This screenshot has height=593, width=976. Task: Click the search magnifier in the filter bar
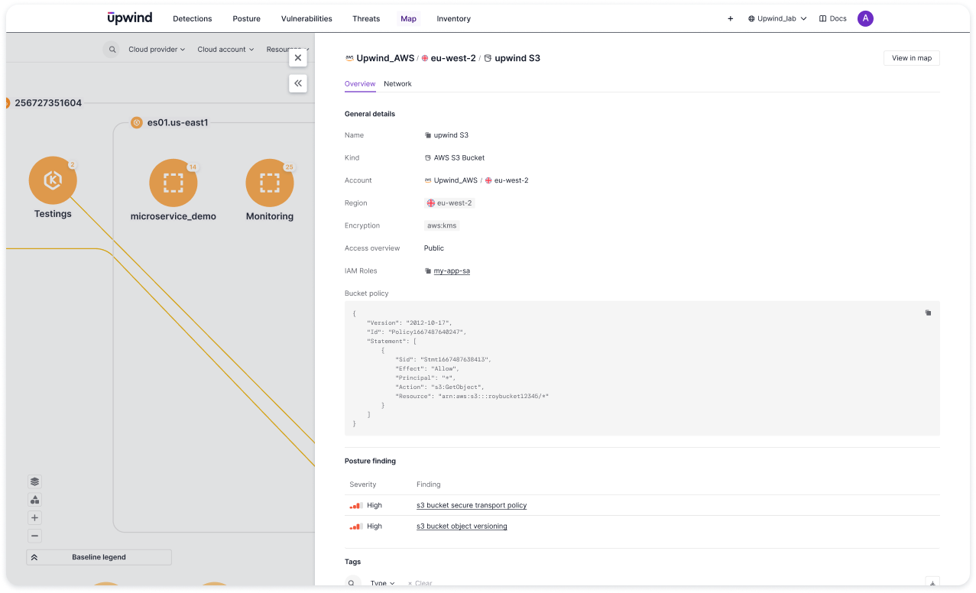[x=112, y=49]
